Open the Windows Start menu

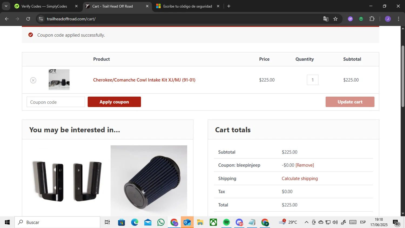pos(7,222)
